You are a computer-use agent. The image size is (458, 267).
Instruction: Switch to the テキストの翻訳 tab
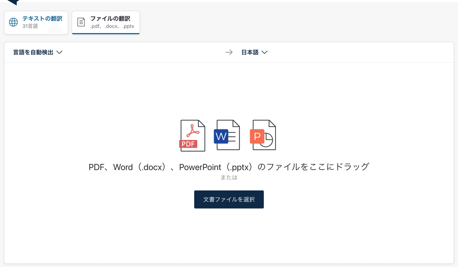click(x=36, y=23)
